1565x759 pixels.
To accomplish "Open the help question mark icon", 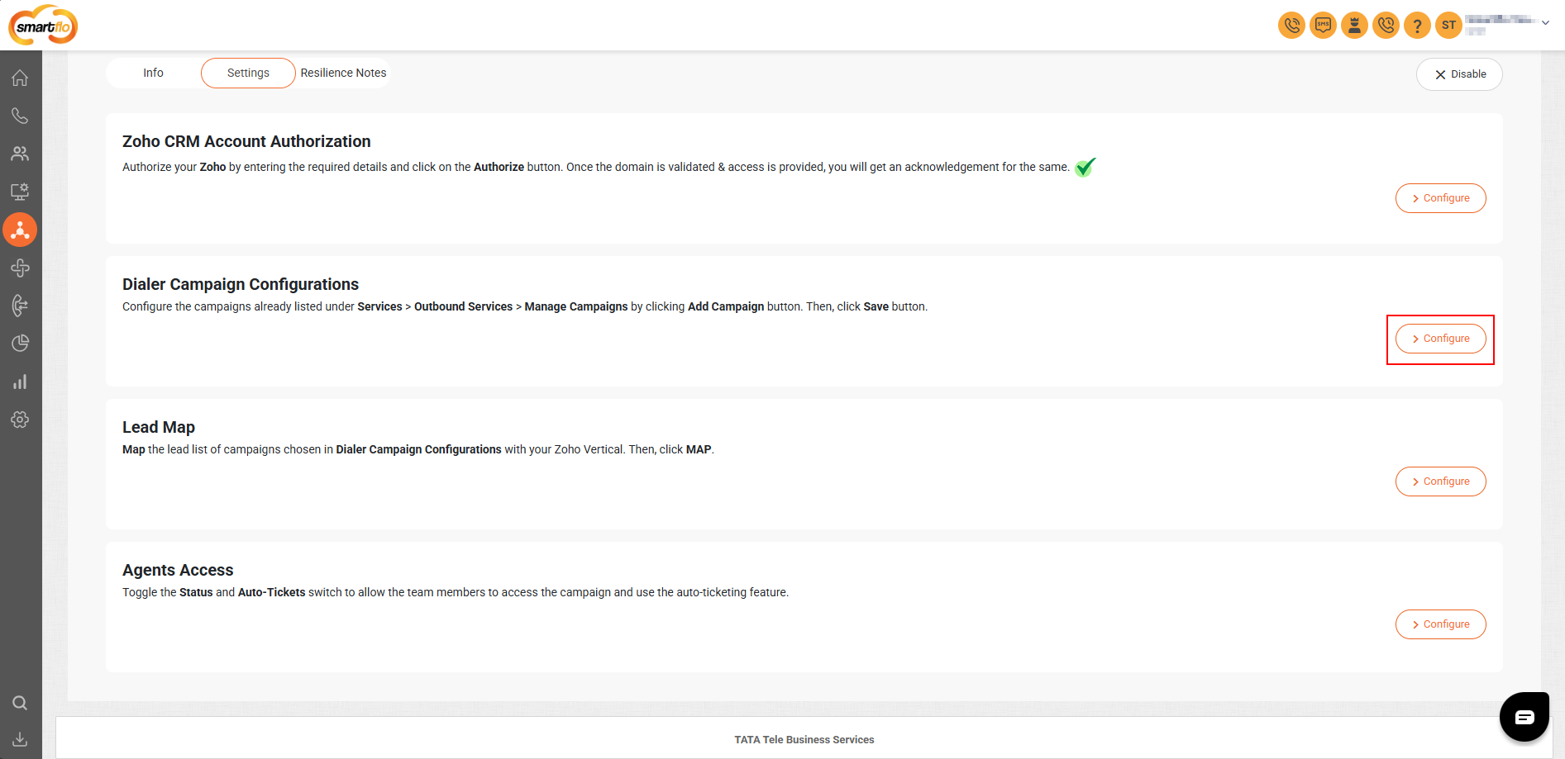I will tap(1417, 26).
